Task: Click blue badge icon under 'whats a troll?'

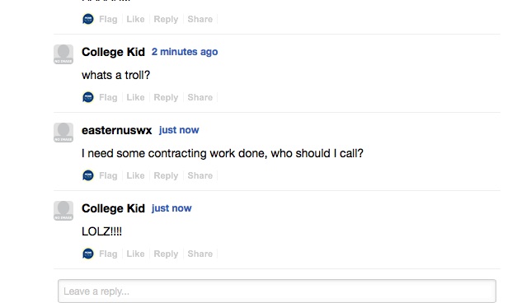Action: tap(88, 97)
